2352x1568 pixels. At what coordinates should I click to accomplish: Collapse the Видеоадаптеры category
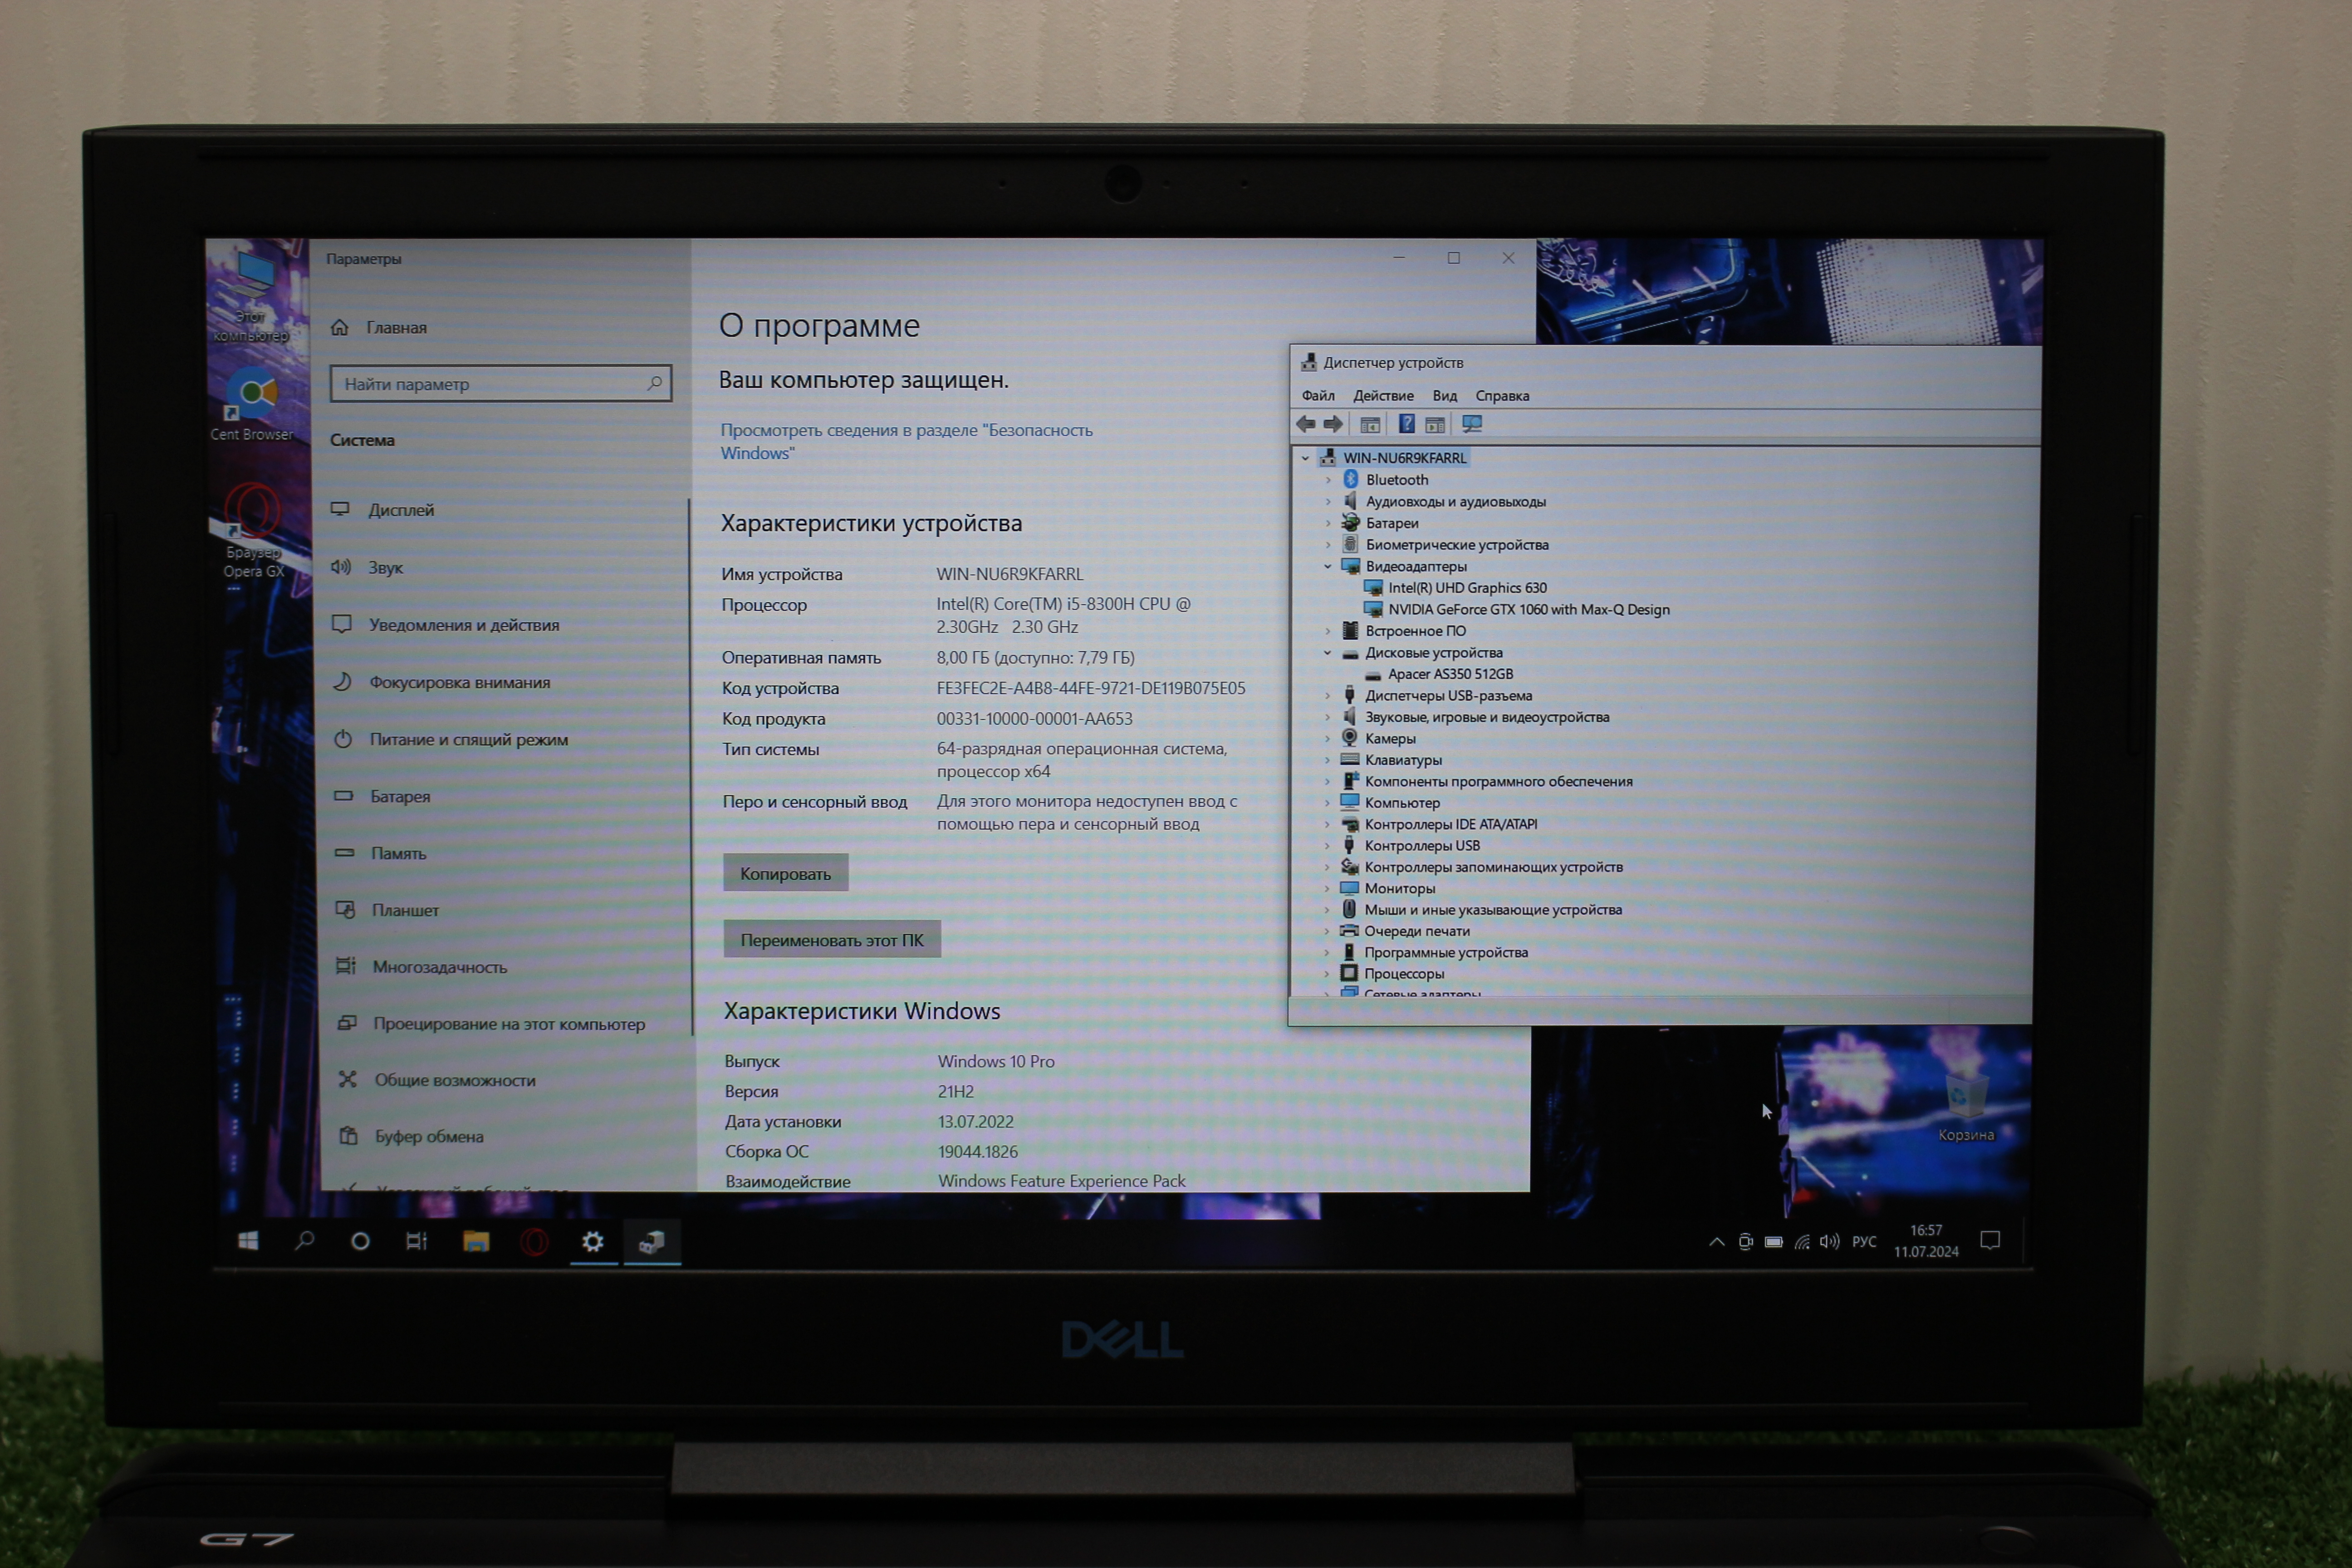tap(1328, 566)
